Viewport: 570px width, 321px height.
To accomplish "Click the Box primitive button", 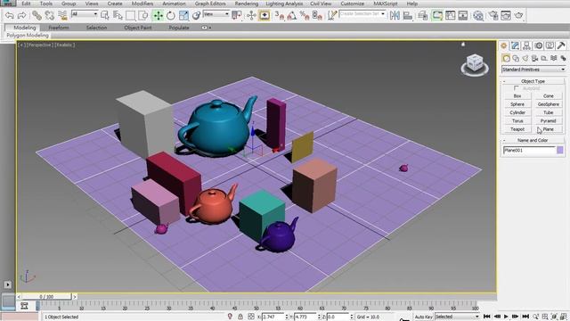I will point(517,96).
